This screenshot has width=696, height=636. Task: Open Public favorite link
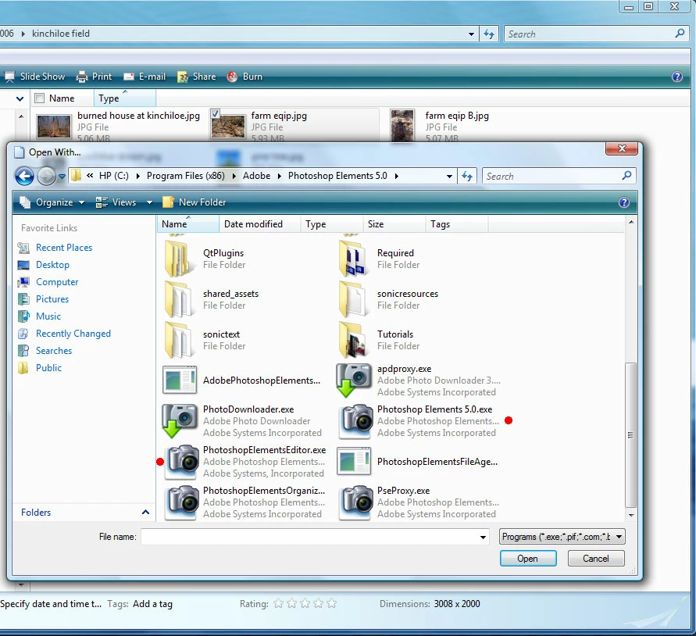point(48,368)
